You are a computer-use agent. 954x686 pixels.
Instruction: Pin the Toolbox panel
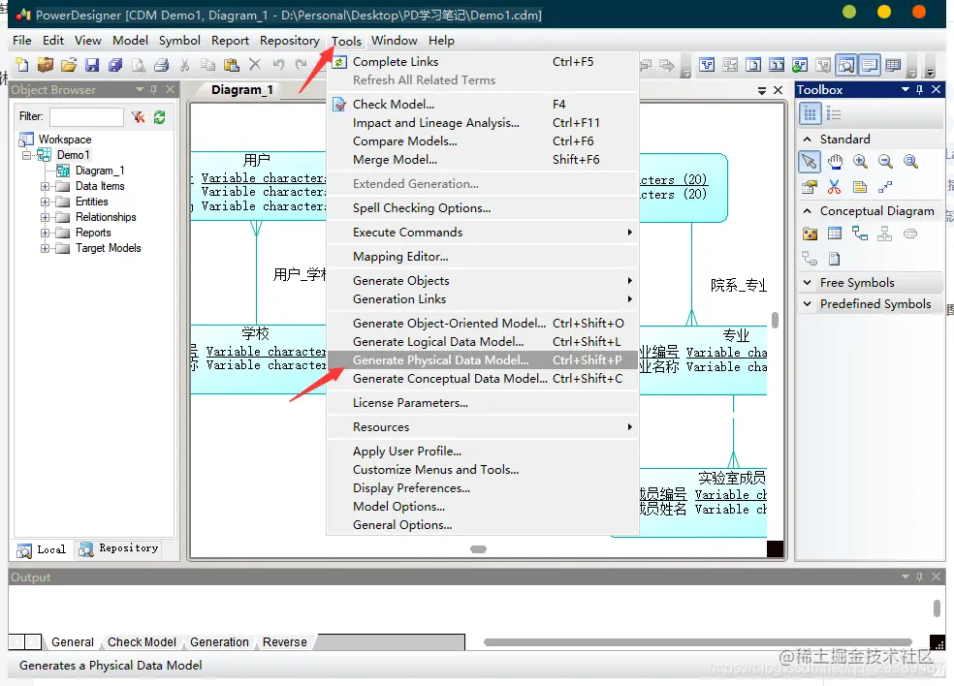(x=919, y=89)
